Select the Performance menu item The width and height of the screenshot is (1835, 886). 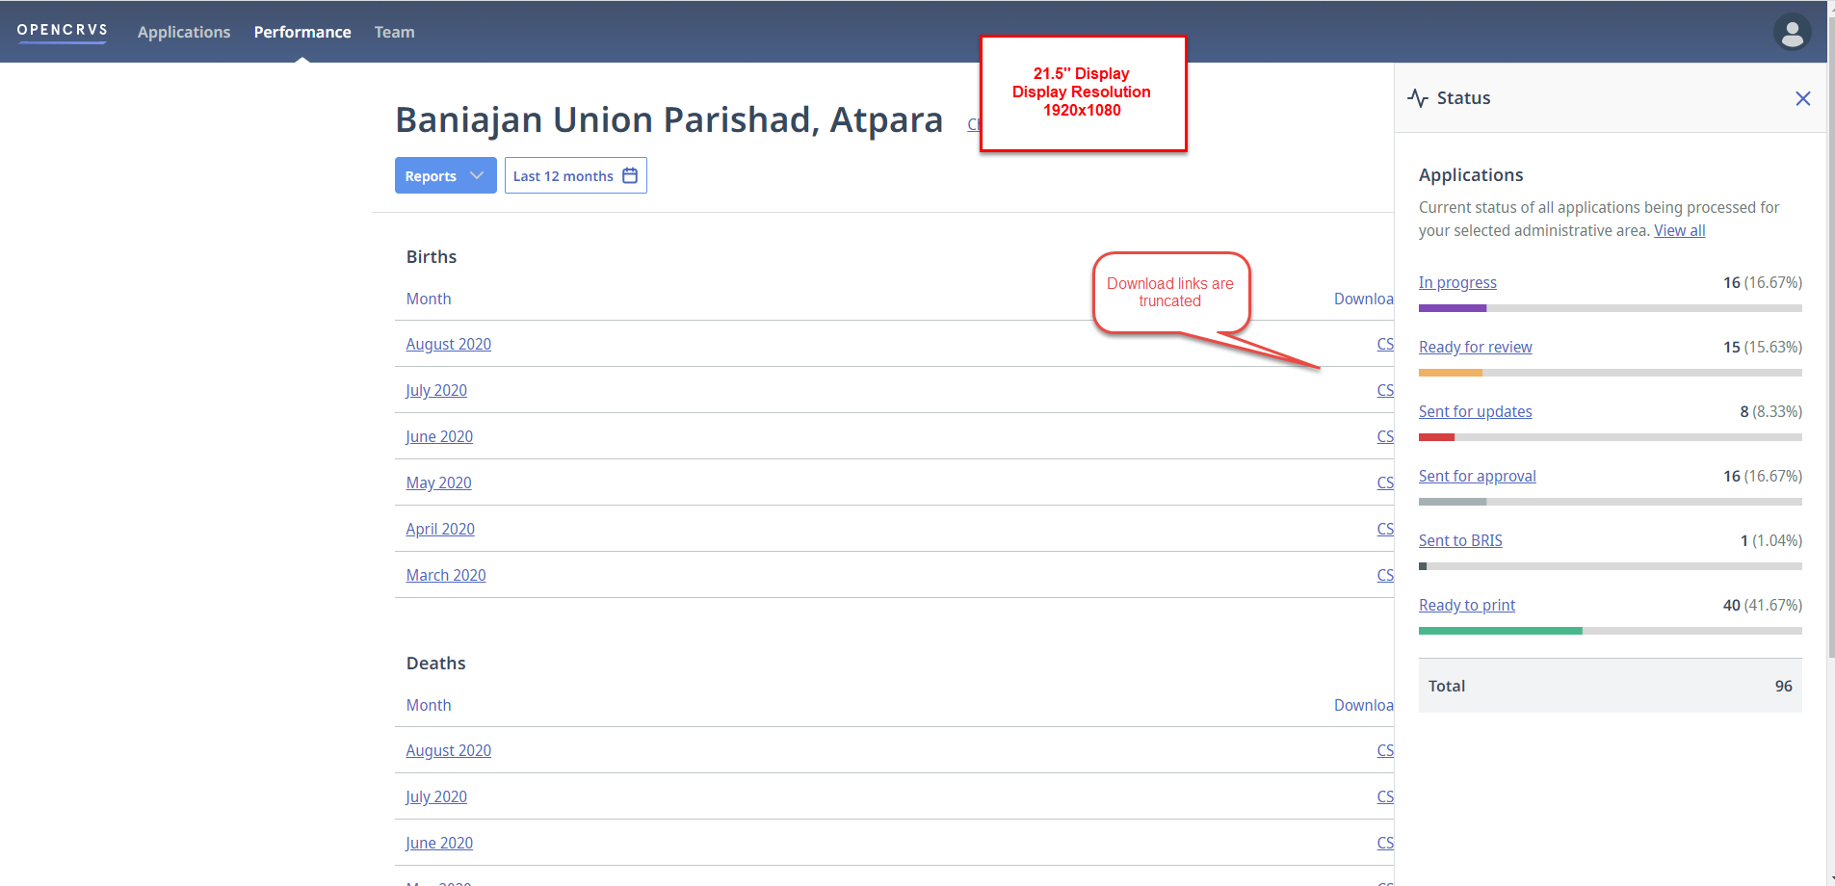click(302, 32)
